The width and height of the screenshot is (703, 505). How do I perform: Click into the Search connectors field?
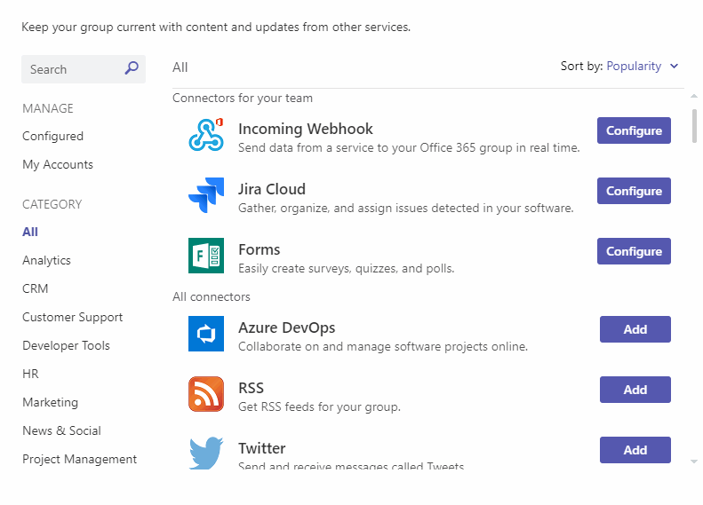[x=84, y=69]
